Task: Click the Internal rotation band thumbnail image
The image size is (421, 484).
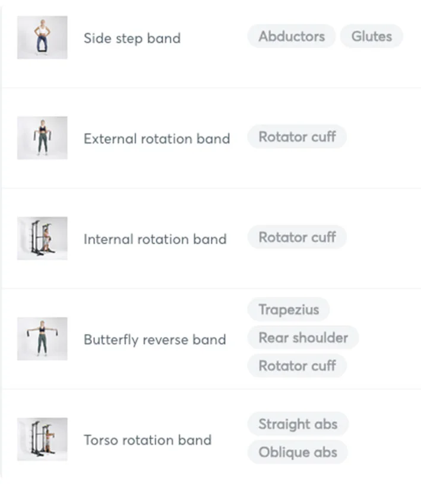Action: [42, 238]
